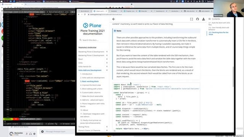Select the 'vim tutorial' terminal tab
The height and width of the screenshot is (137, 244).
coord(32,124)
